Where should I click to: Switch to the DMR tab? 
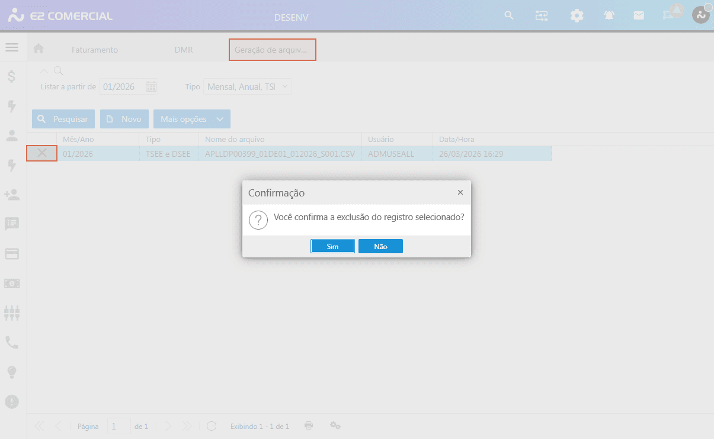pyautogui.click(x=184, y=50)
